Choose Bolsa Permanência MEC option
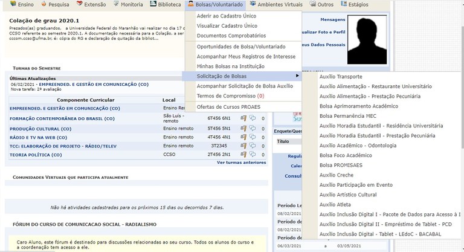Viewport: 464px width, 252px height. point(347,116)
